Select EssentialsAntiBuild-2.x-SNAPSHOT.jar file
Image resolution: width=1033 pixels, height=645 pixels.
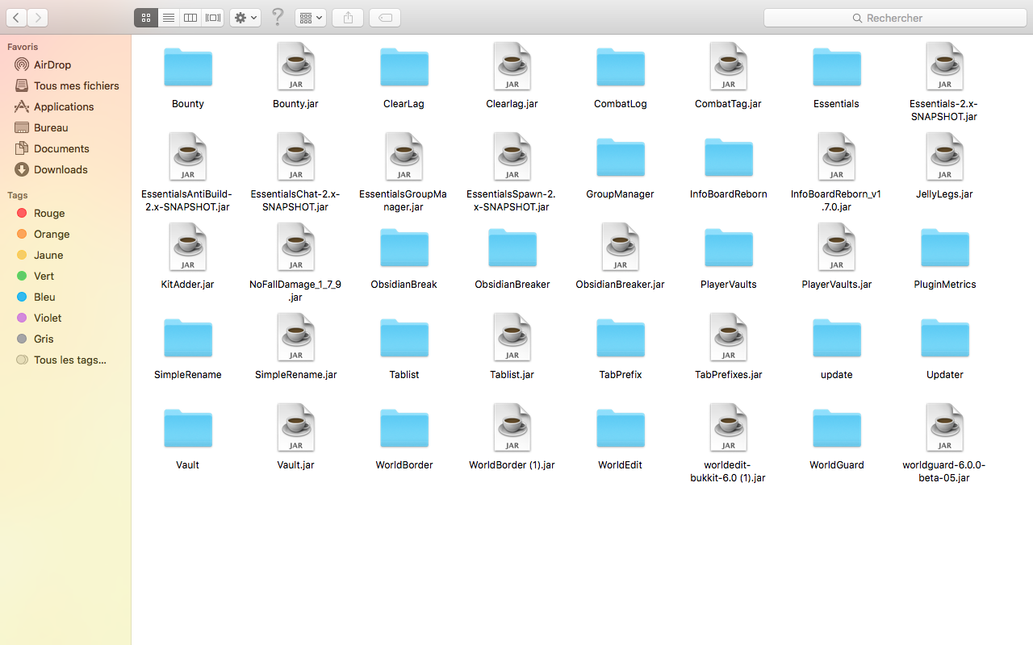click(x=188, y=156)
